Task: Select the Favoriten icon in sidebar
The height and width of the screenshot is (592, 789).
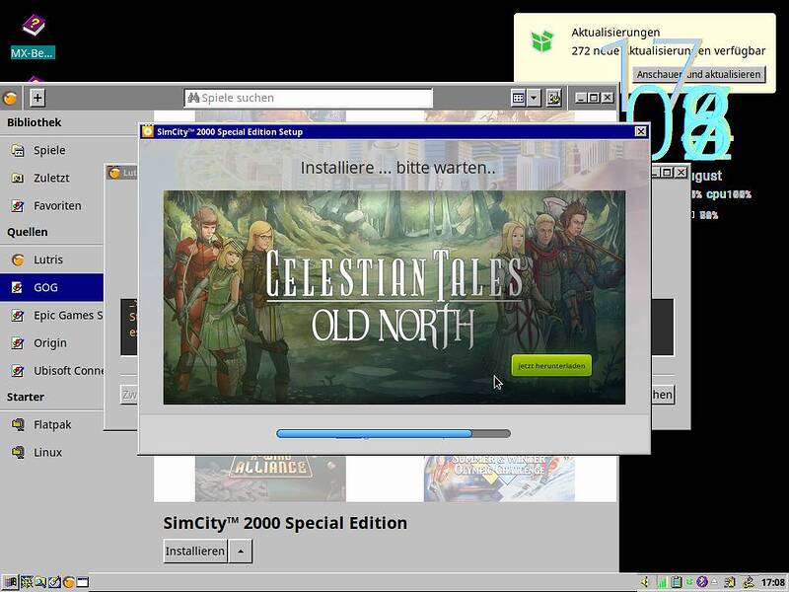Action: pyautogui.click(x=17, y=206)
